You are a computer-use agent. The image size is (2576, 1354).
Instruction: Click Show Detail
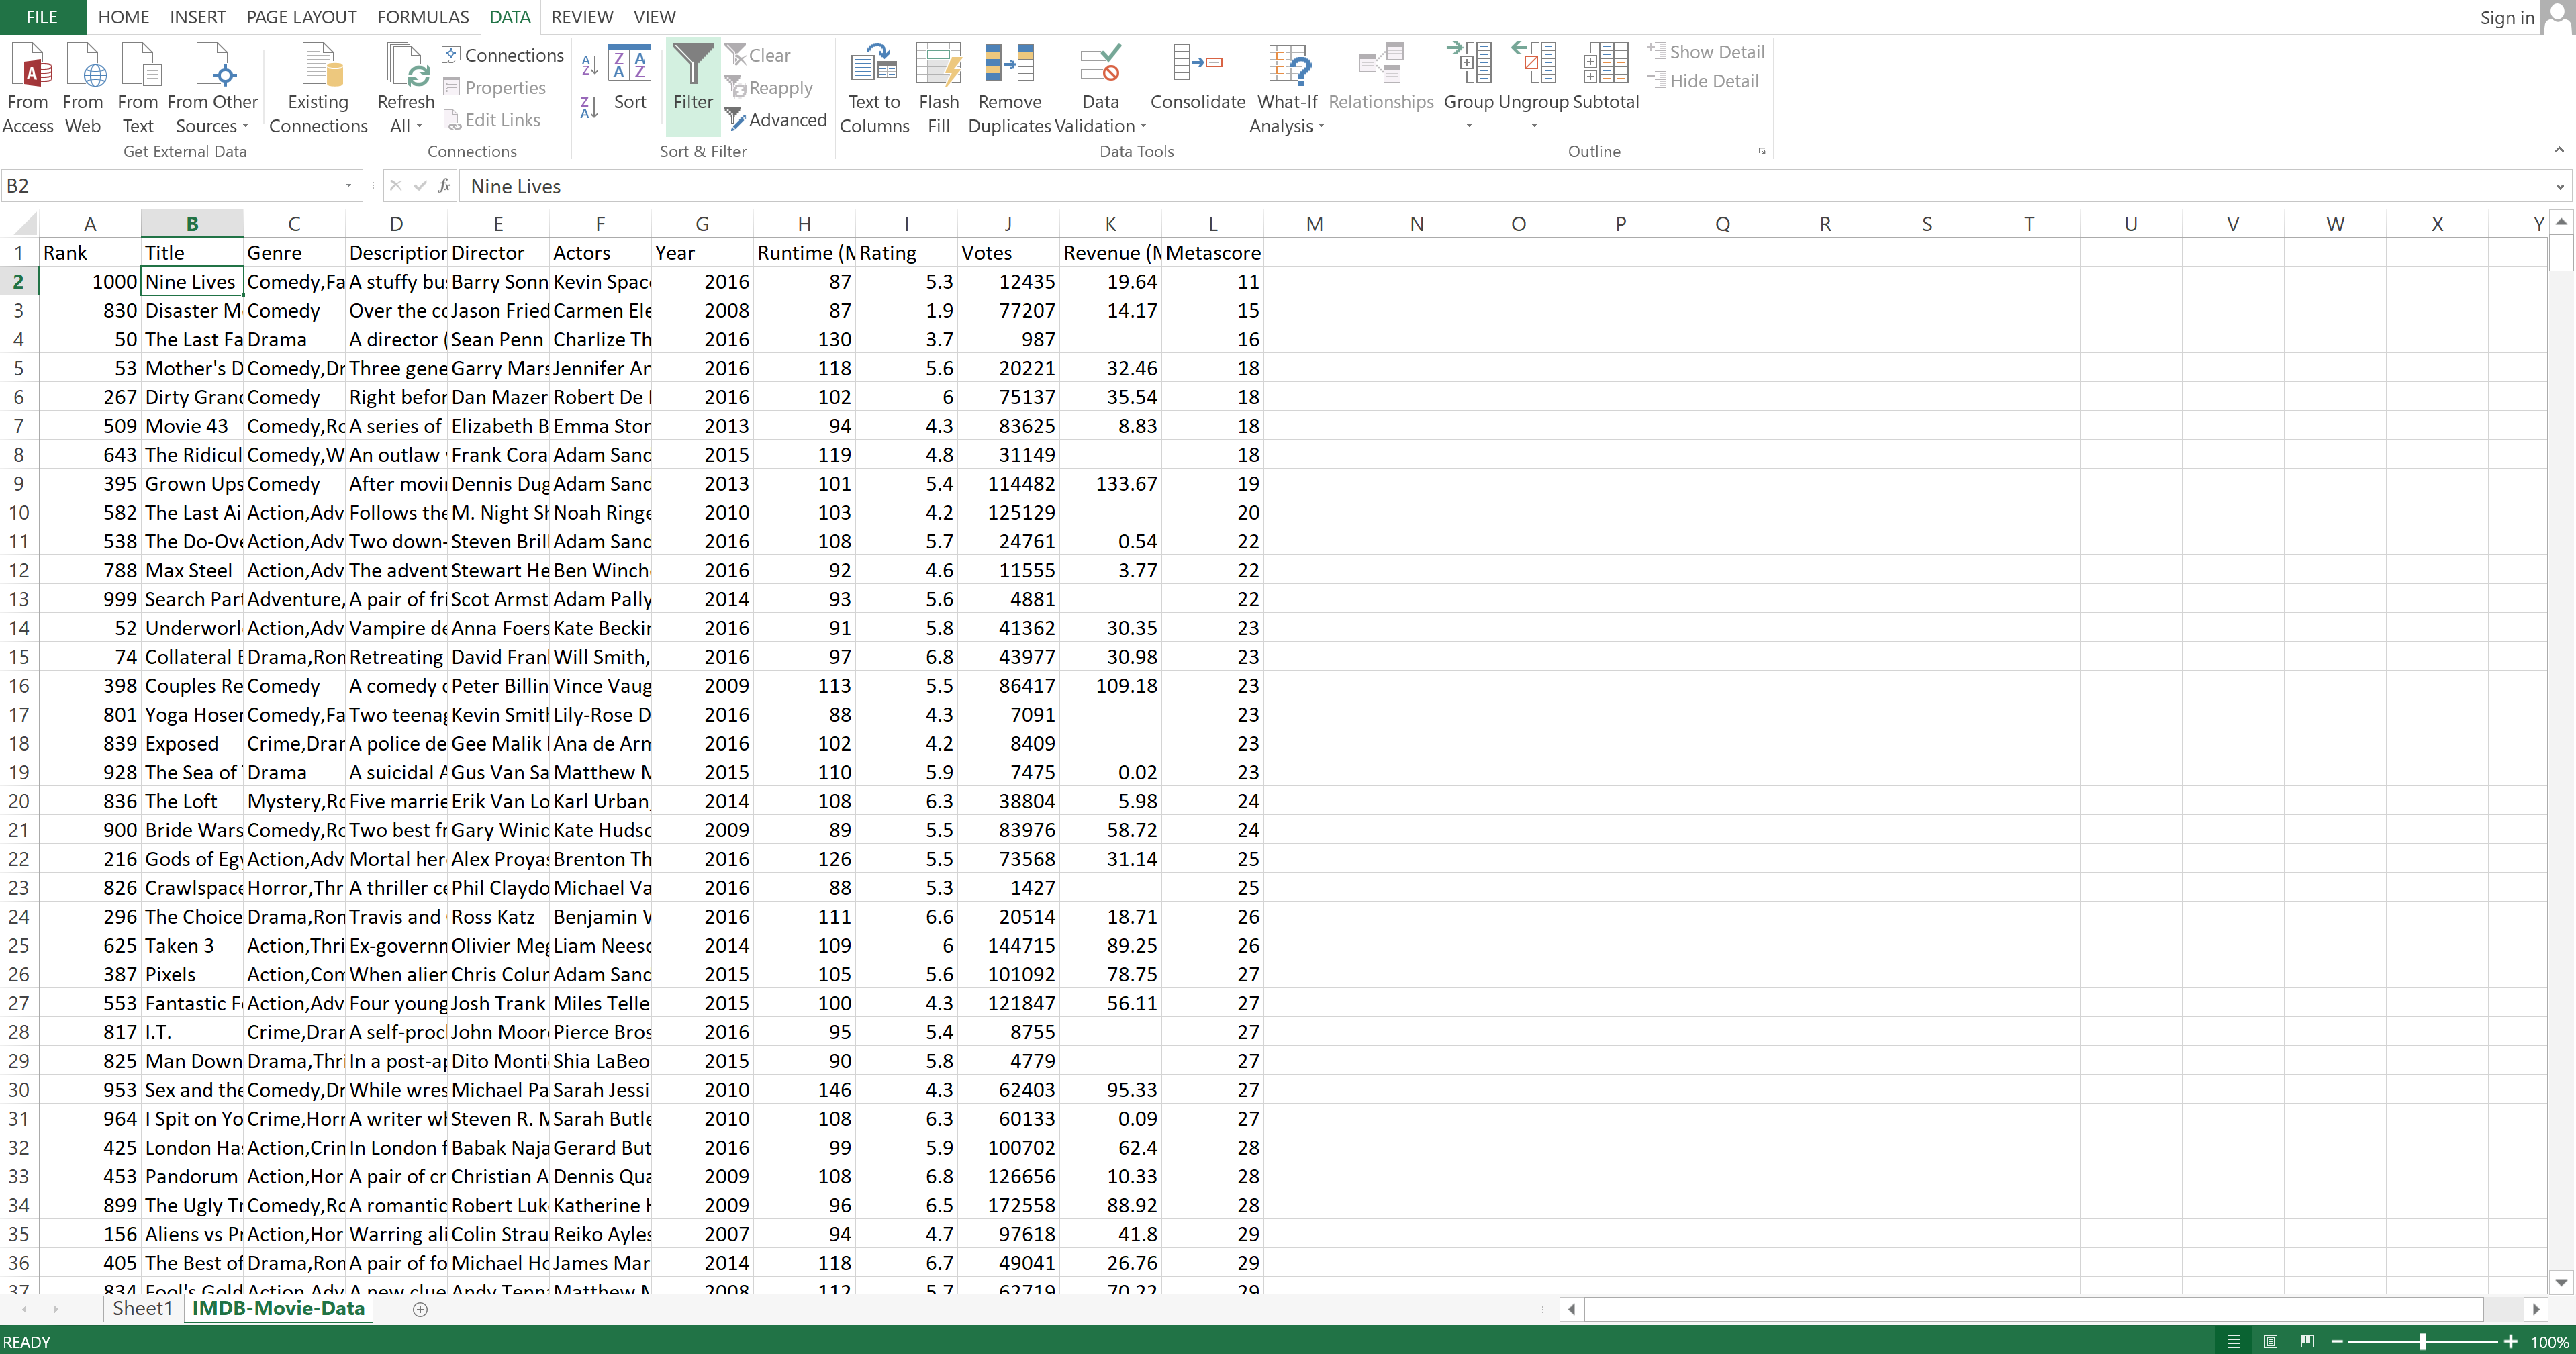coord(1706,52)
